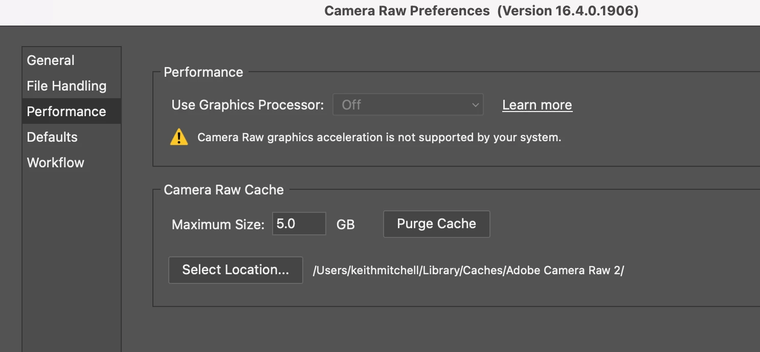This screenshot has height=352, width=760.
Task: Open the File Handling section
Action: (66, 86)
